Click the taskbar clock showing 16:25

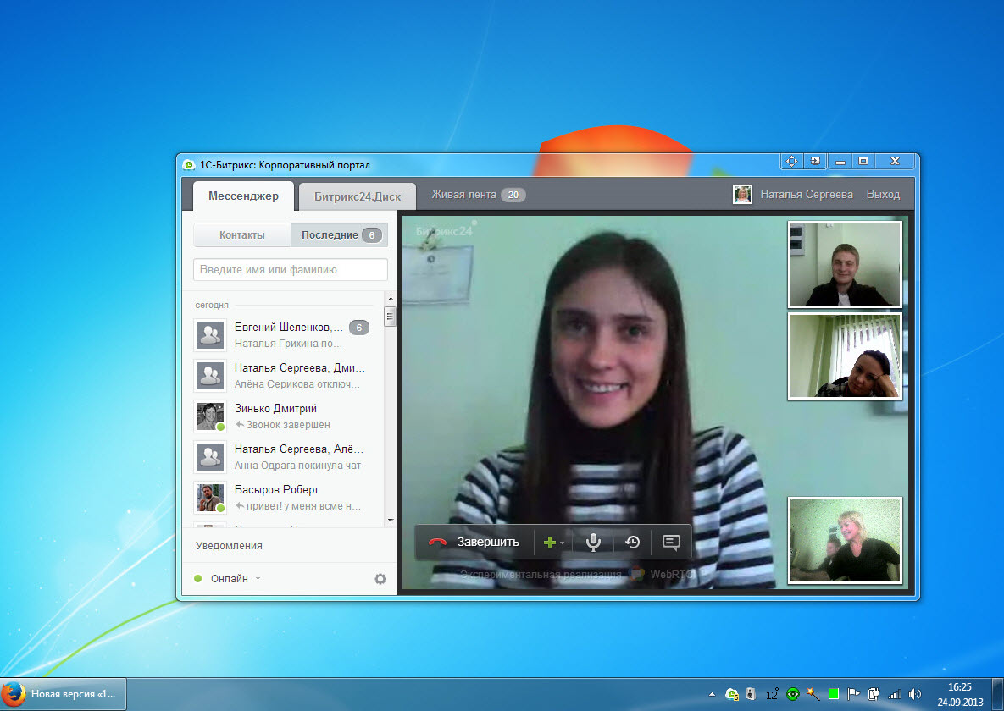pyautogui.click(x=960, y=694)
